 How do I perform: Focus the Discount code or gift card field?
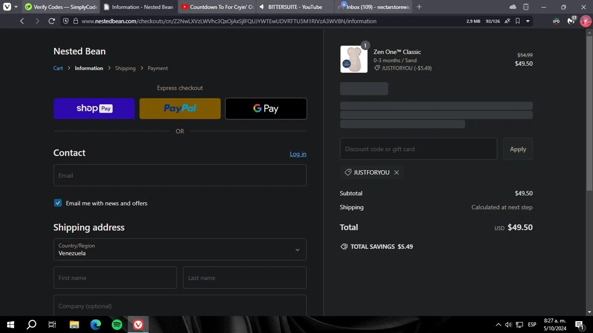click(x=418, y=149)
